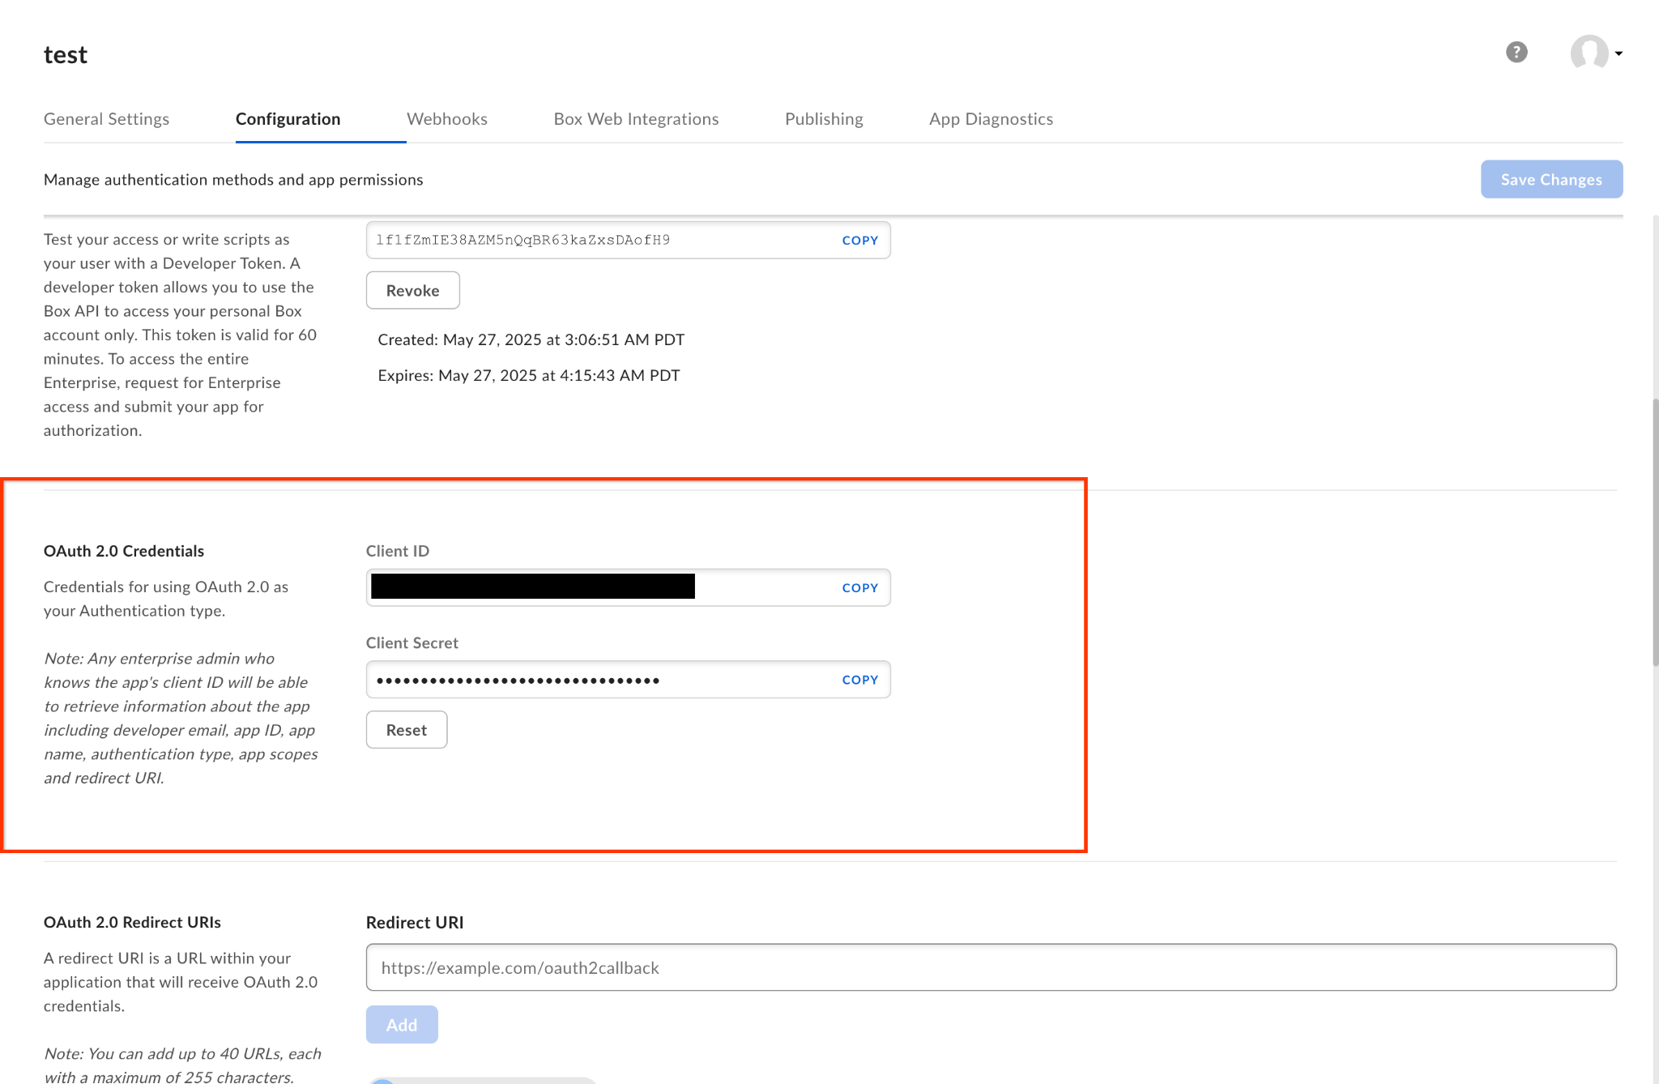Screen dimensions: 1659x1084
Task: Click the Save Changes button
Action: click(x=1550, y=179)
